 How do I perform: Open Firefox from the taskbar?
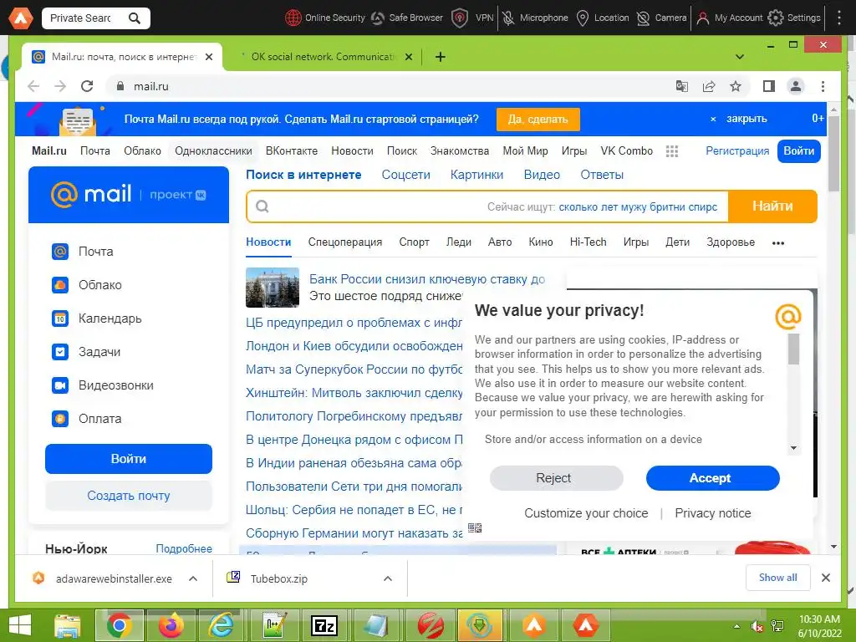(171, 625)
